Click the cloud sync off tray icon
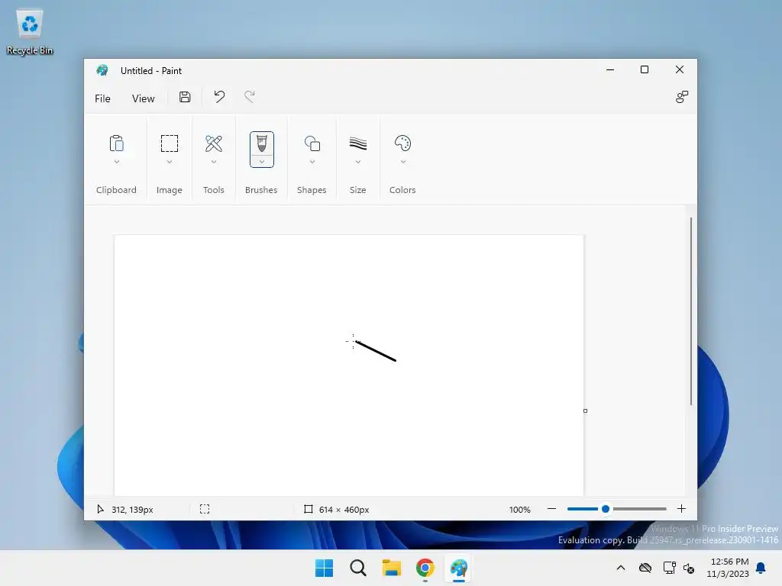 pyautogui.click(x=645, y=568)
